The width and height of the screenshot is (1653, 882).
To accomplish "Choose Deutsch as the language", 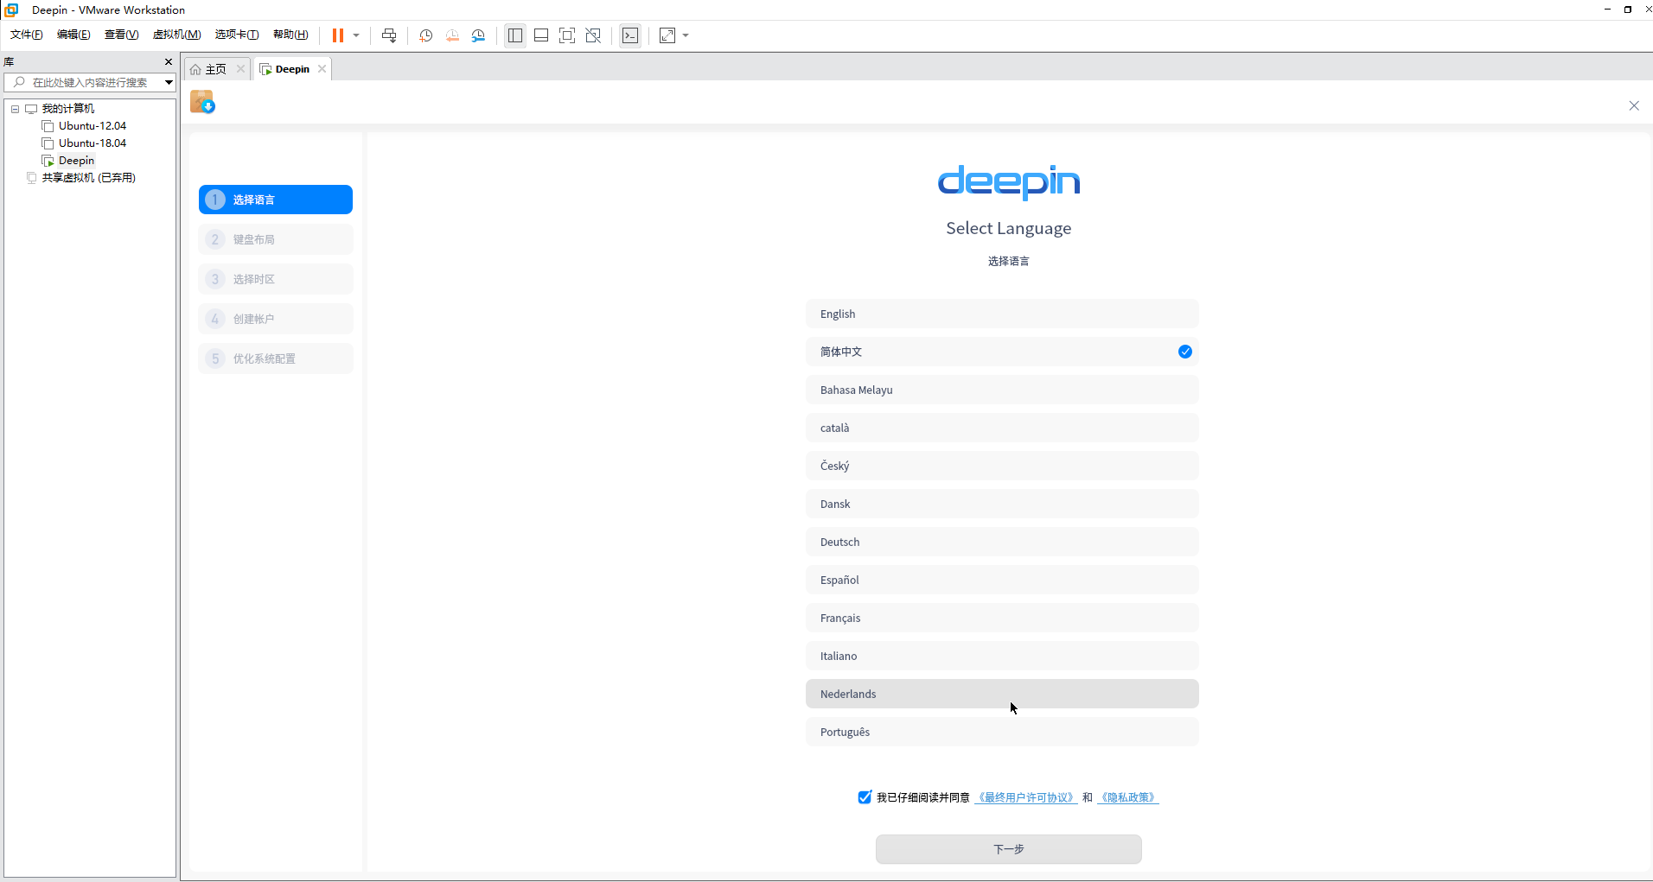I will click(x=1002, y=542).
